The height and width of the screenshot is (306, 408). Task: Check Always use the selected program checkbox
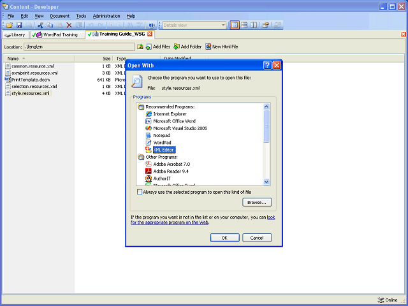pyautogui.click(x=140, y=192)
